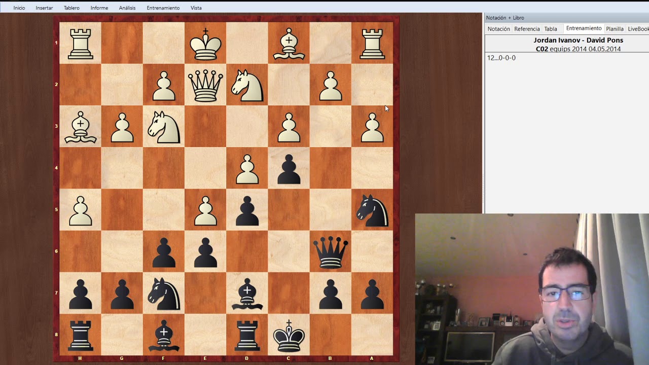649x365 pixels.
Task: Click the move 12...0-0-0 in notation
Action: coord(501,58)
